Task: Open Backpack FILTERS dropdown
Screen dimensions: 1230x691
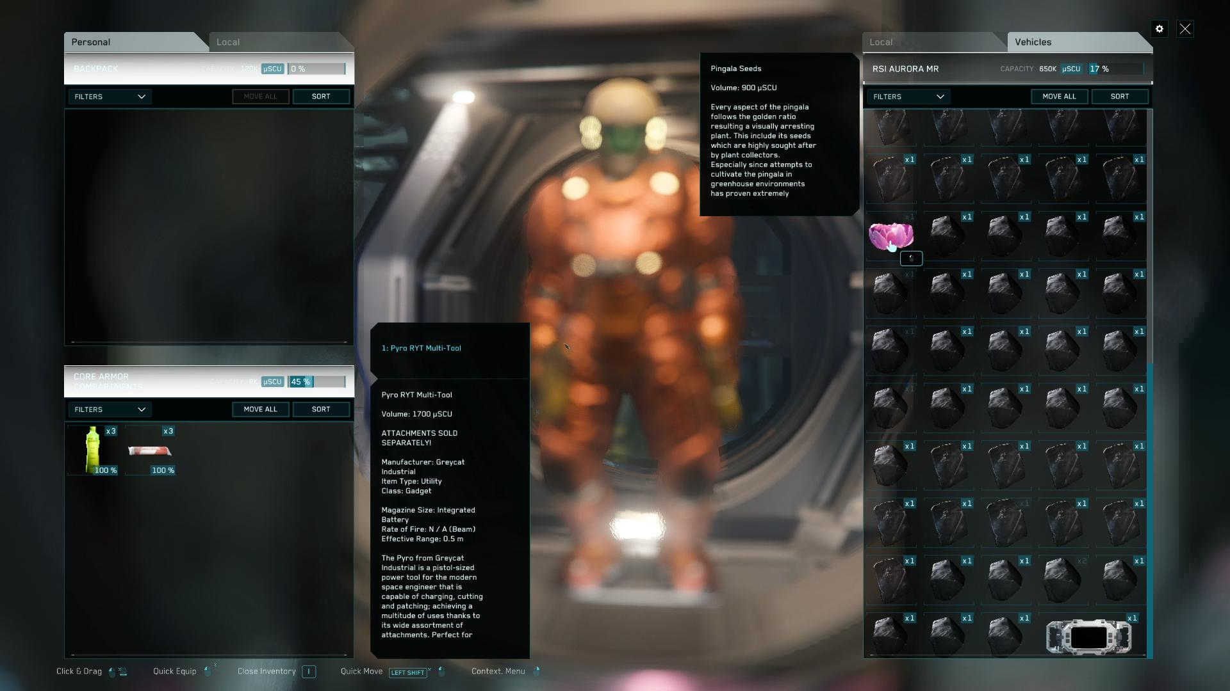Action: click(x=110, y=97)
